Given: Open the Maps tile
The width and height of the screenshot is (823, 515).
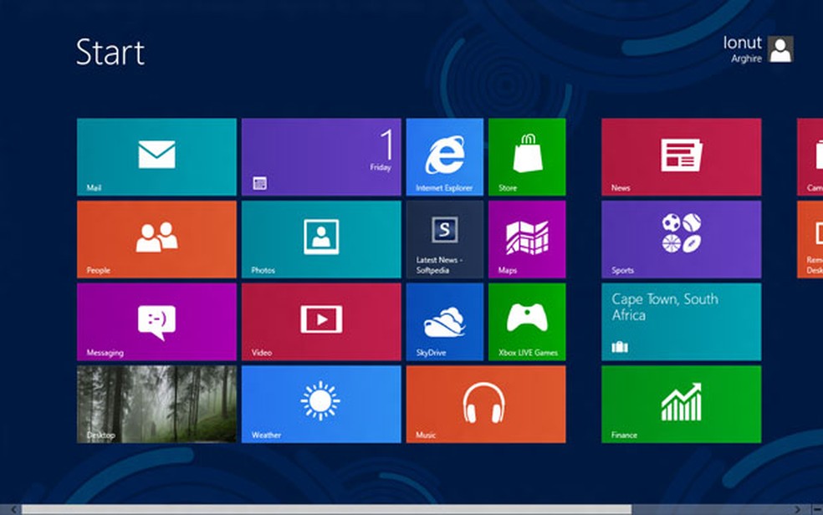Looking at the screenshot, I should (x=528, y=239).
